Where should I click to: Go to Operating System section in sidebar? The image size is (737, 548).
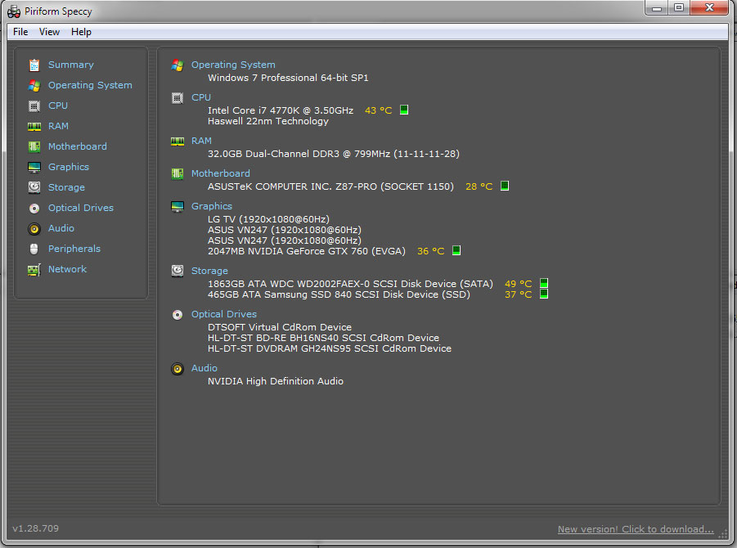[90, 86]
